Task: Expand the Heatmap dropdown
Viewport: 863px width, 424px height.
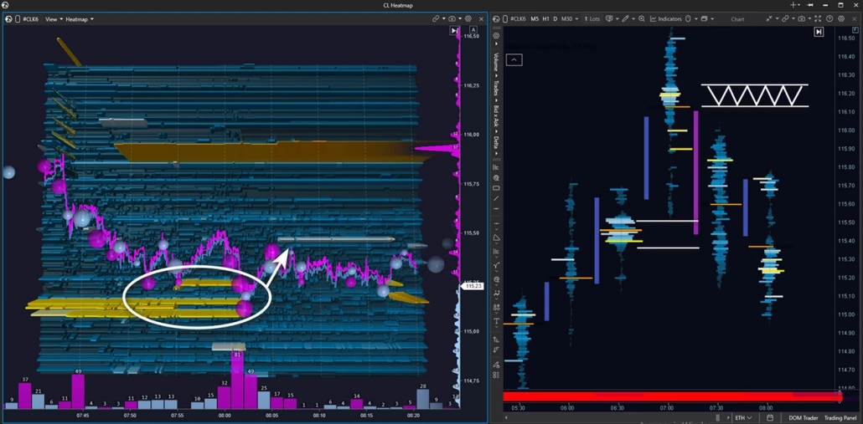Action: coord(80,18)
